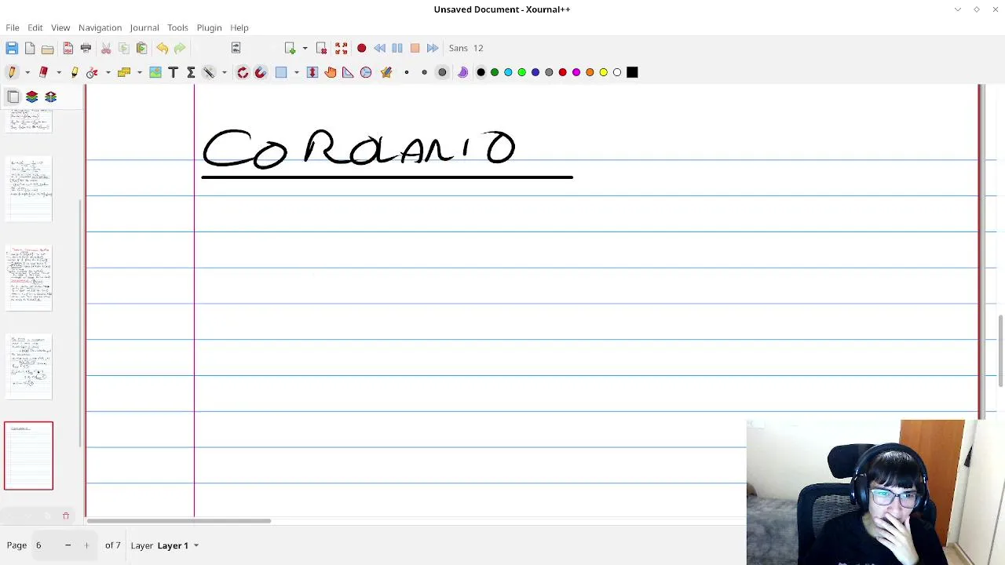
Task: Toggle the set square tool
Action: tap(348, 72)
